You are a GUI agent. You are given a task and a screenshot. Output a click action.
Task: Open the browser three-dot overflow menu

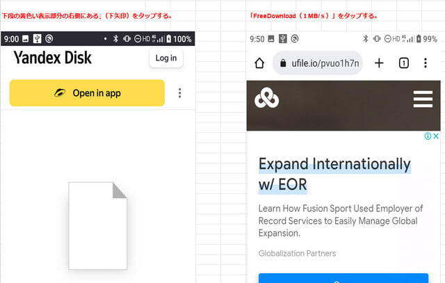pos(426,63)
